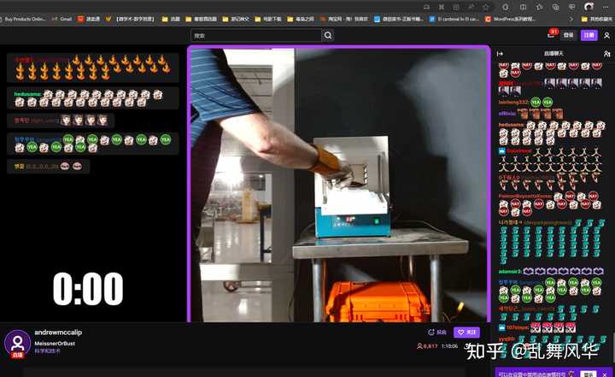
Task: Open the WordPress bookmark in bookmarks bar
Action: (x=511, y=19)
